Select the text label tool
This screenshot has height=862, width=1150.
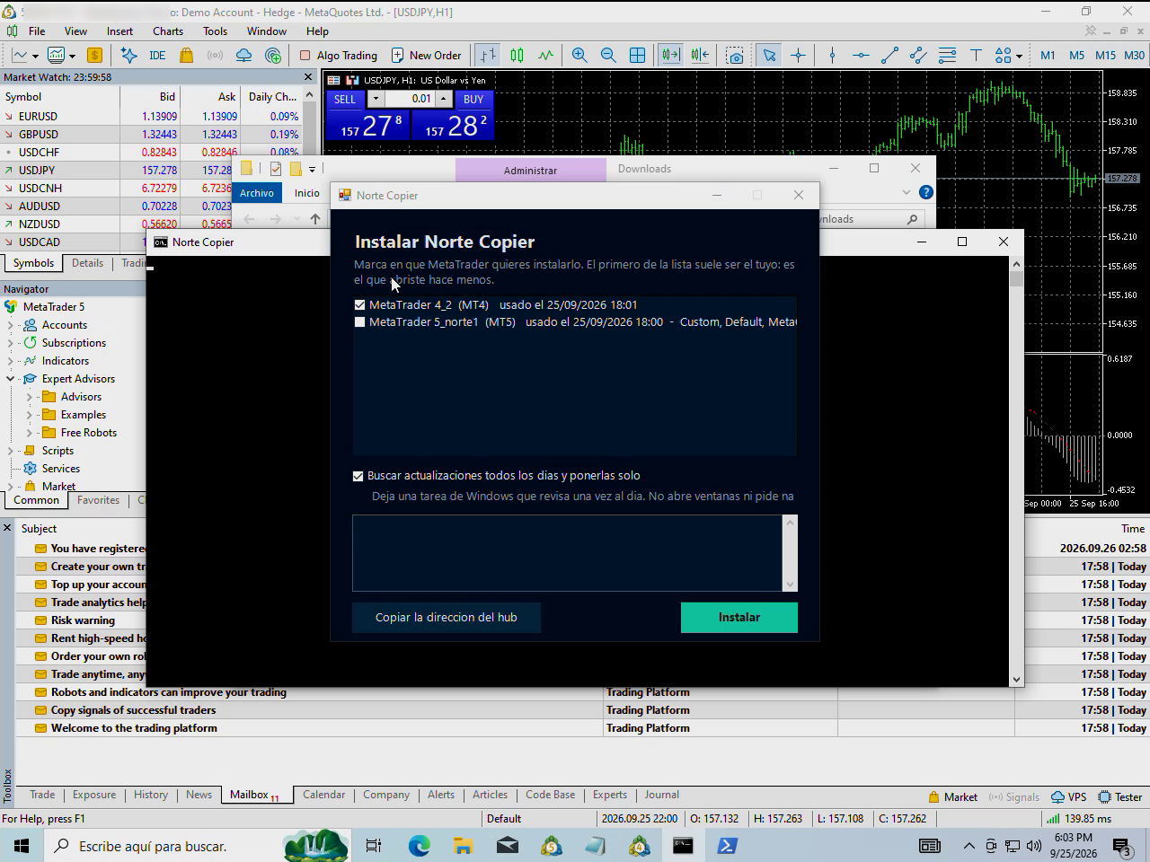pos(976,55)
